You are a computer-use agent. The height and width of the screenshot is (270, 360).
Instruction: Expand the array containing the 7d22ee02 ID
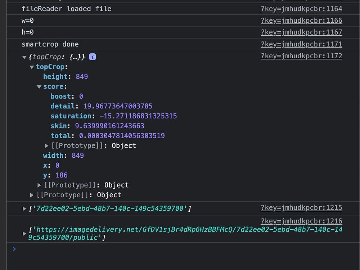click(x=24, y=209)
